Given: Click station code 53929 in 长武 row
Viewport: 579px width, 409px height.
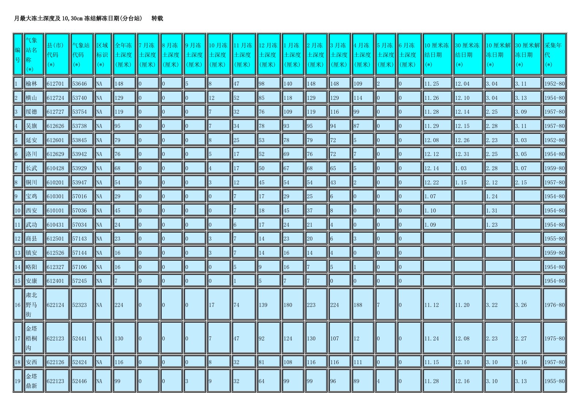Looking at the screenshot, I should point(80,168).
